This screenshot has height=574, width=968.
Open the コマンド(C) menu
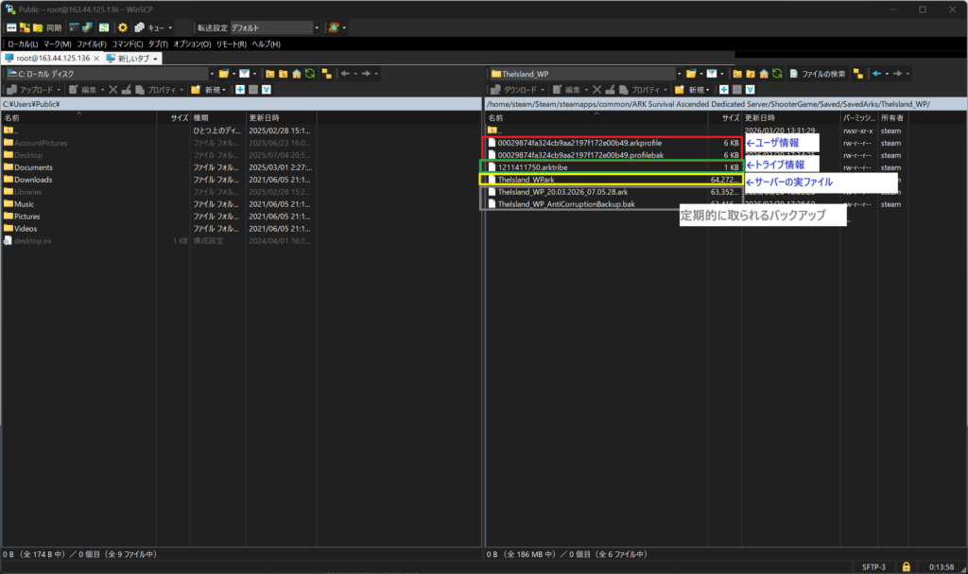128,43
